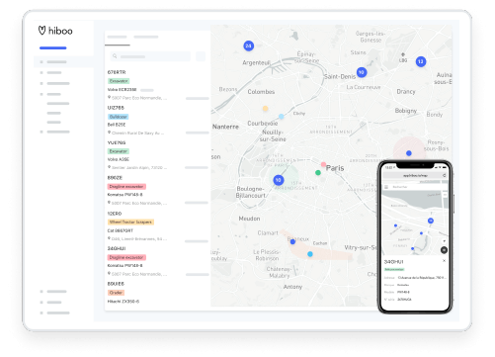495x357 pixels.
Task: Click the search magnifier icon
Action: coord(115,56)
